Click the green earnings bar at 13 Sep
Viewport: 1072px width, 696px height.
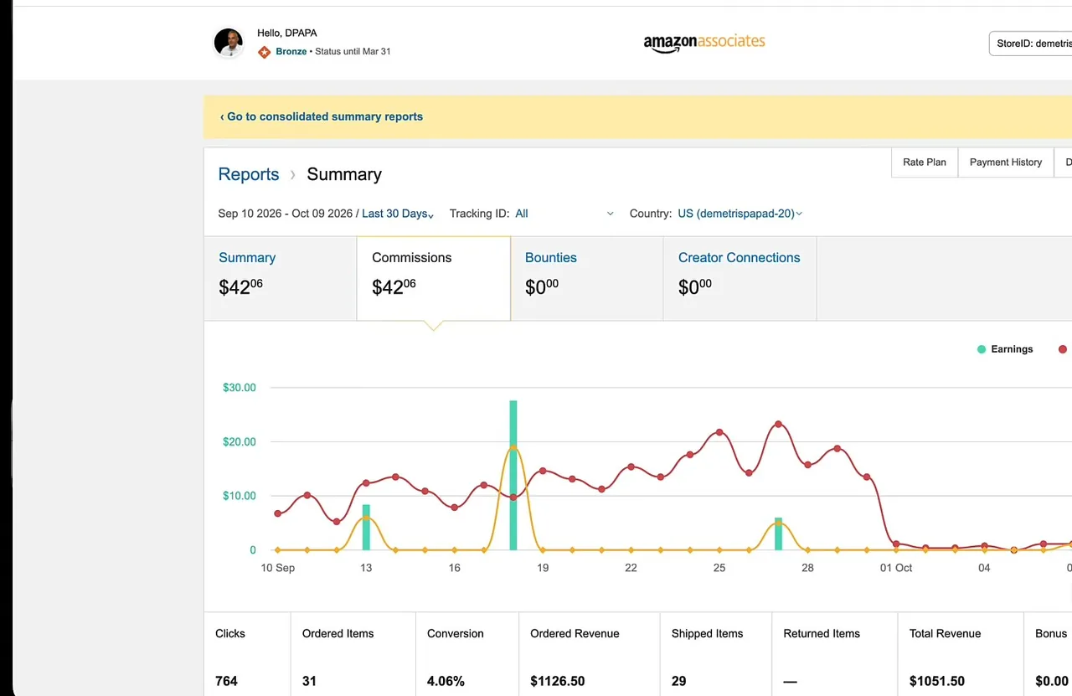pos(366,527)
